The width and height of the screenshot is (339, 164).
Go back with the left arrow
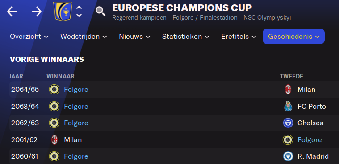[x=12, y=12]
